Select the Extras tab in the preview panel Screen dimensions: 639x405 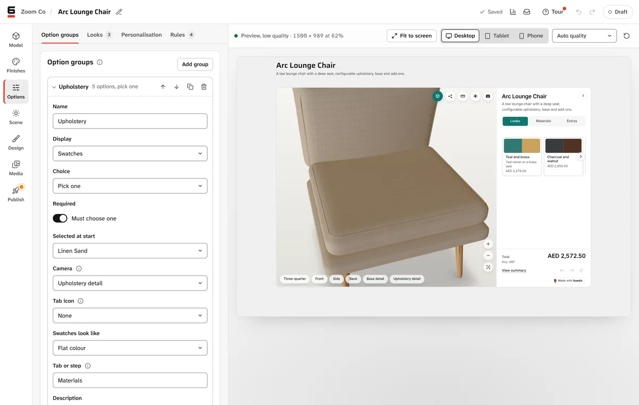click(x=572, y=121)
